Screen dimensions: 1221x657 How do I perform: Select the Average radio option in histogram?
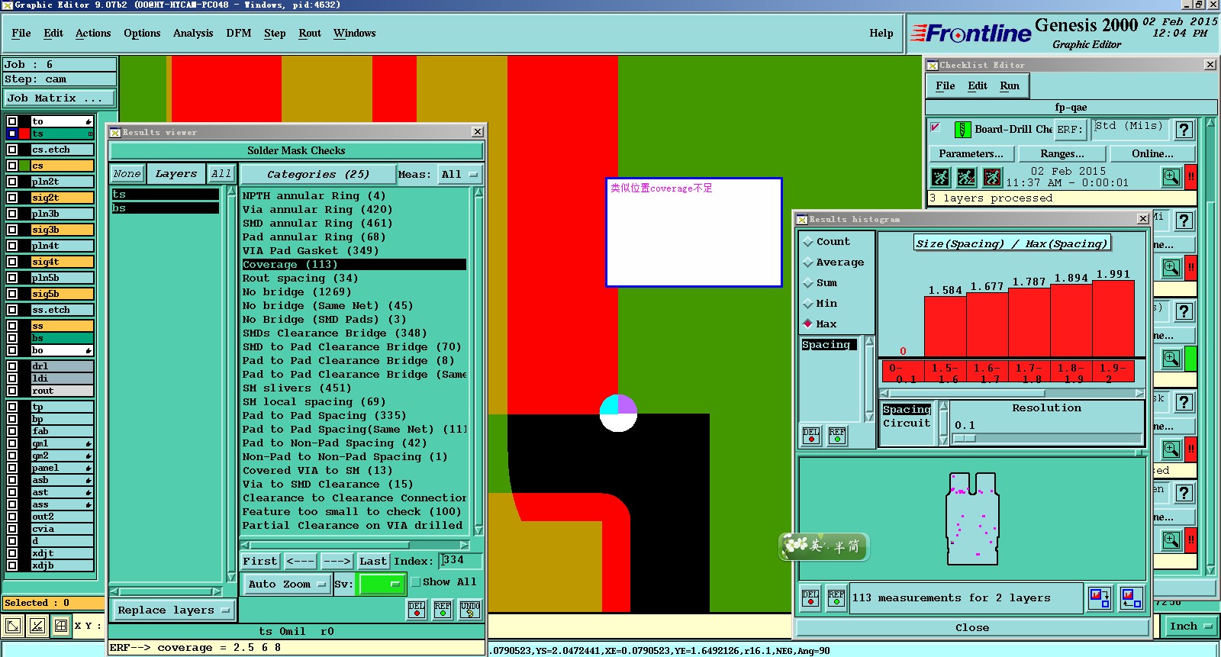808,262
